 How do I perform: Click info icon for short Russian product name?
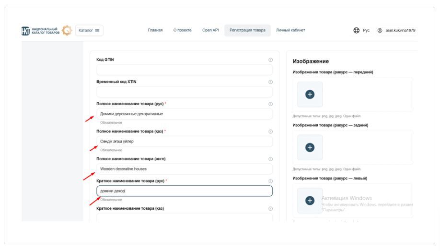tap(270, 181)
